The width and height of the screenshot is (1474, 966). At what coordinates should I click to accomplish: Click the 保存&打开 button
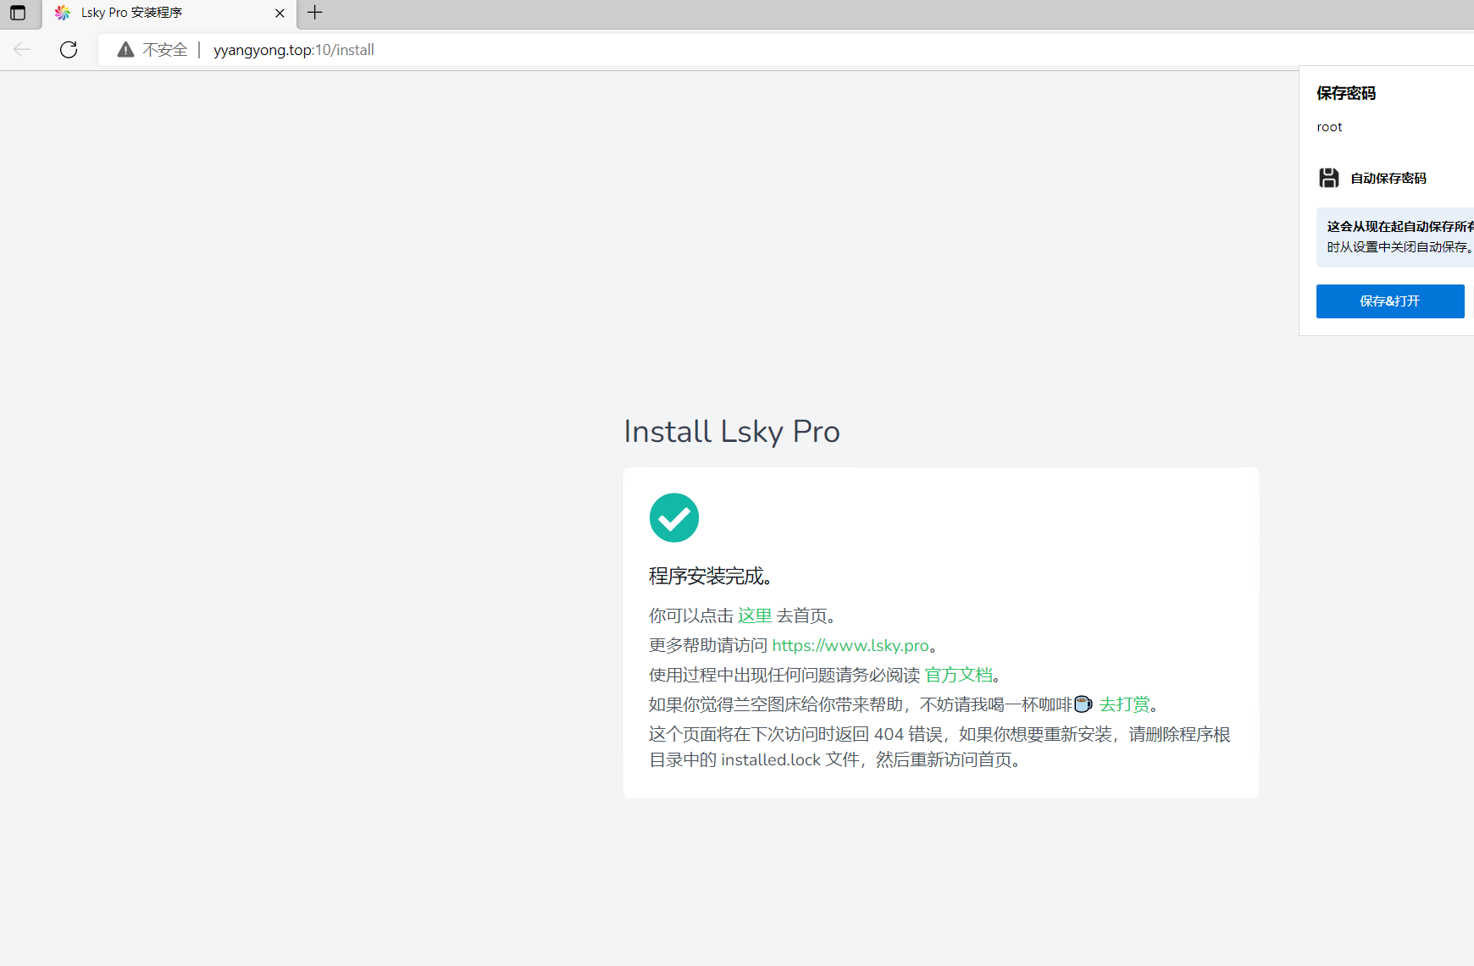tap(1389, 301)
